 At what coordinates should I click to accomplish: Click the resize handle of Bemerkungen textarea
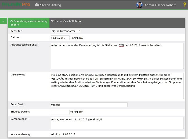183,128
